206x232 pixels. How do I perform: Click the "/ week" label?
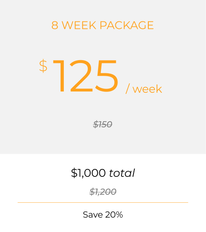(x=144, y=89)
